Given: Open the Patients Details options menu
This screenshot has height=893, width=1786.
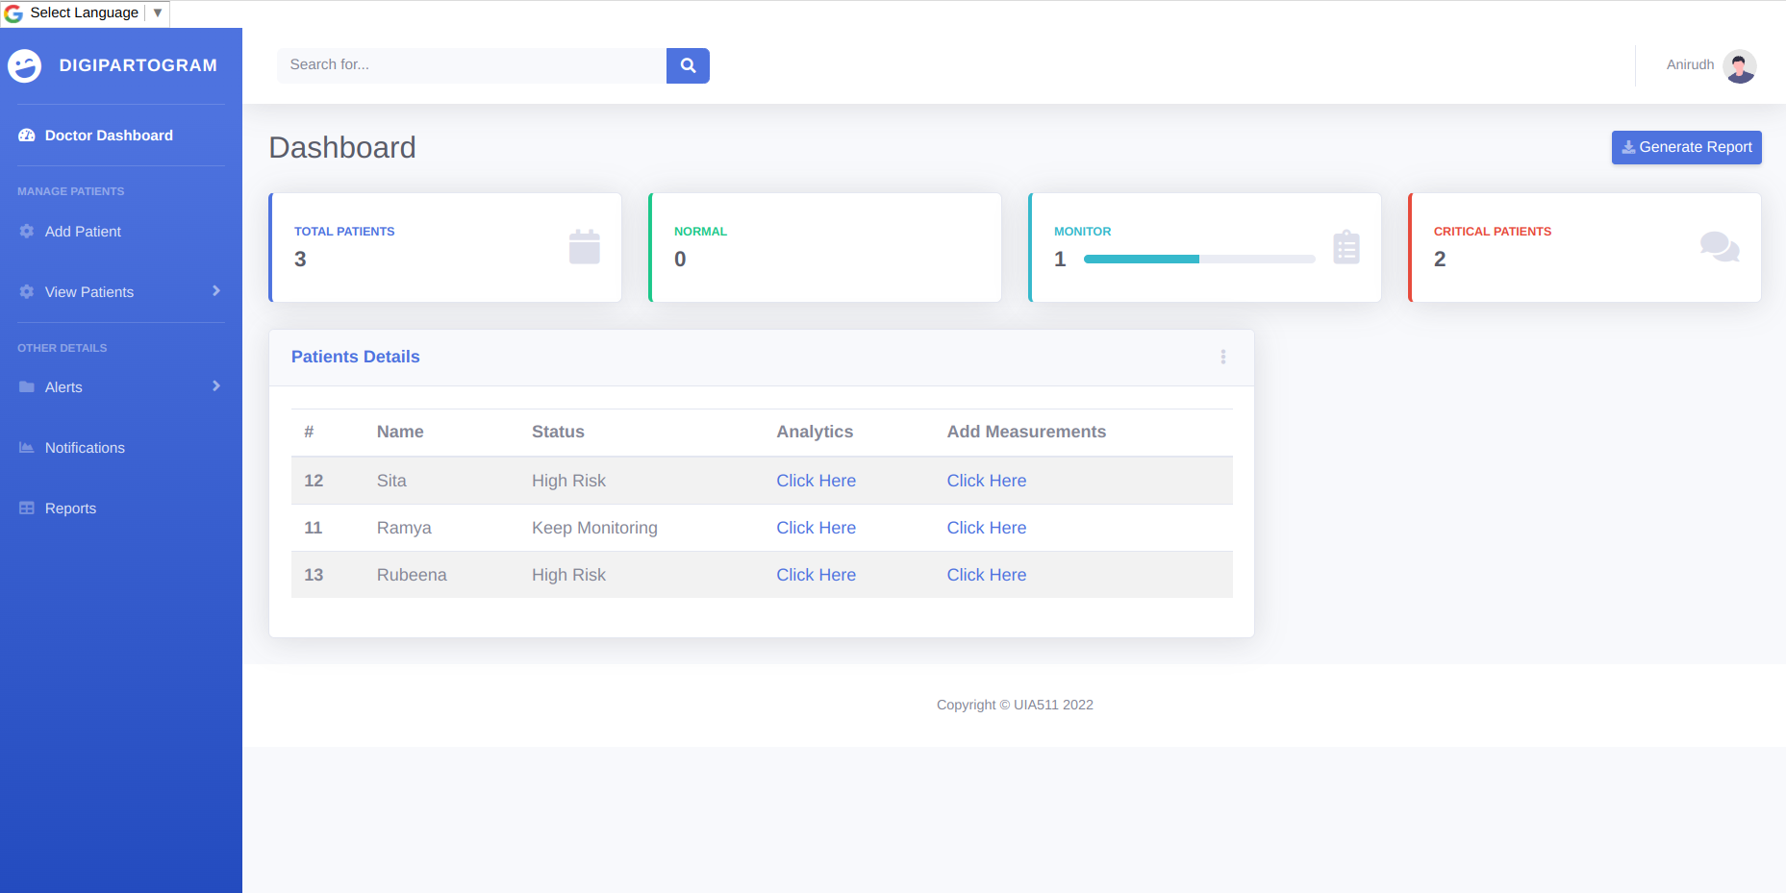Looking at the screenshot, I should pos(1223,357).
